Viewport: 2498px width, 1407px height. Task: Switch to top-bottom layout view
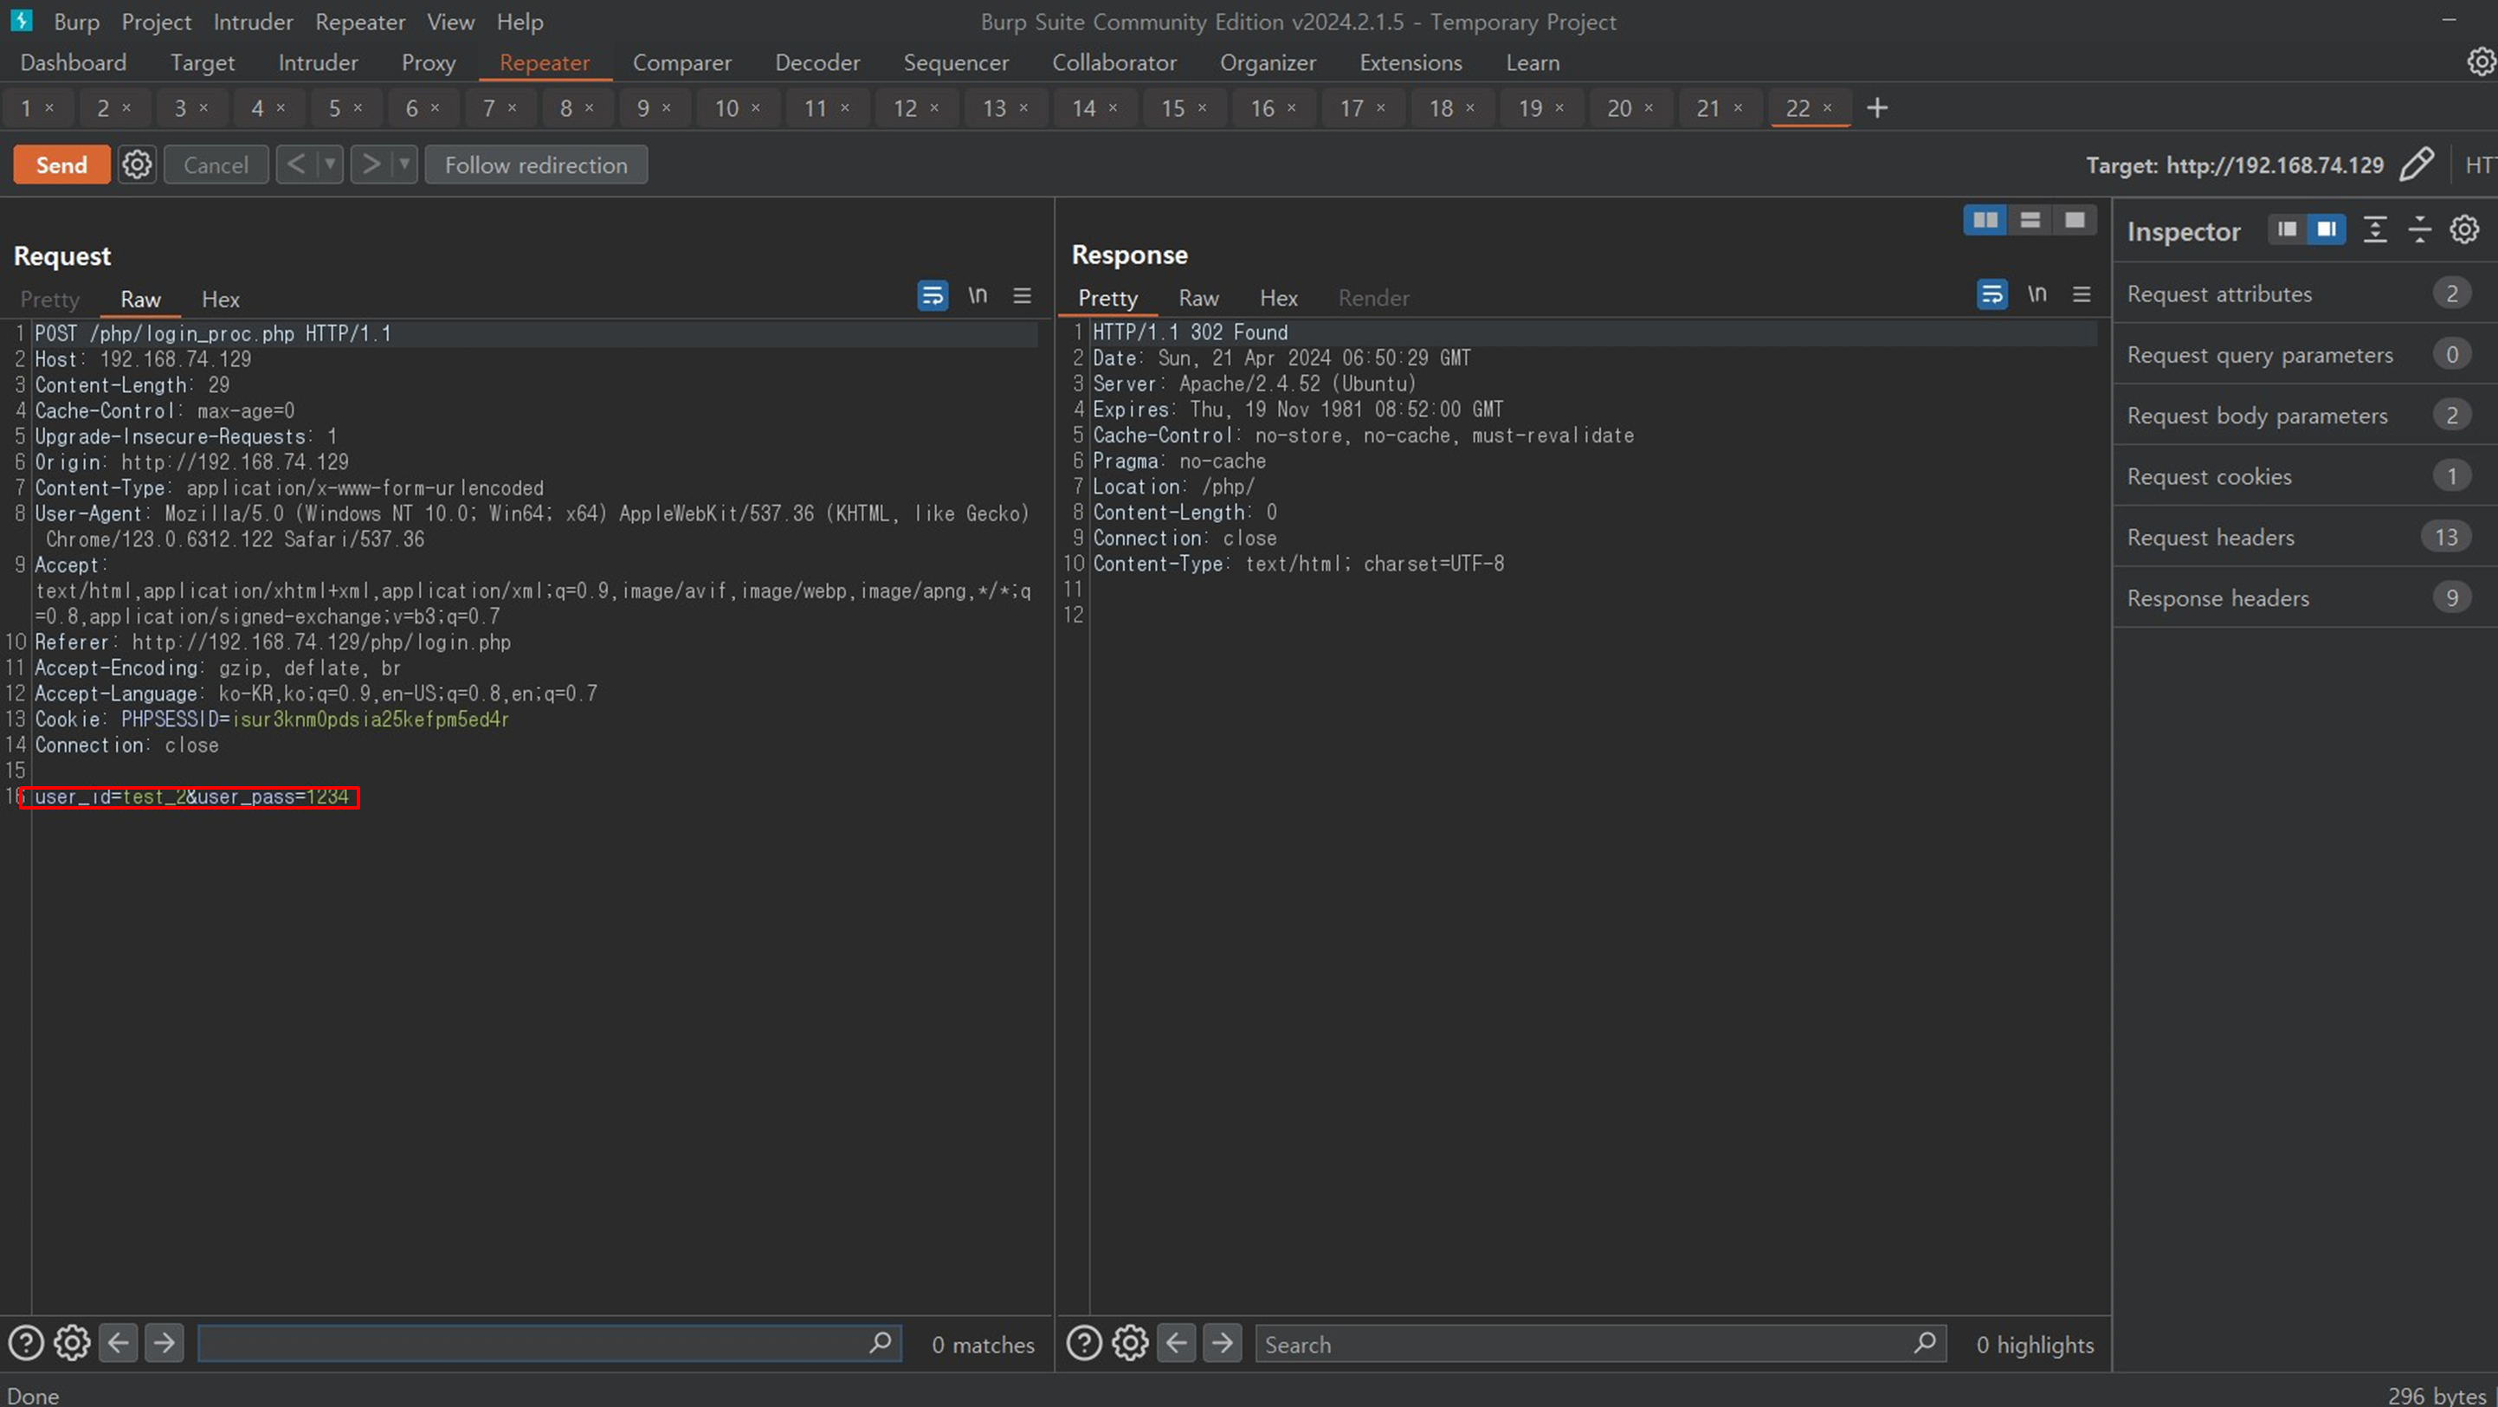[2030, 220]
